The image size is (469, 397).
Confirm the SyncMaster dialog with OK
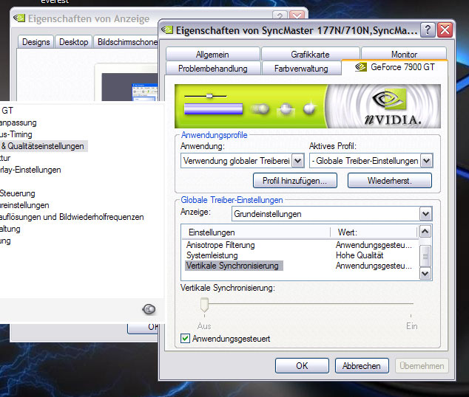[x=302, y=366]
